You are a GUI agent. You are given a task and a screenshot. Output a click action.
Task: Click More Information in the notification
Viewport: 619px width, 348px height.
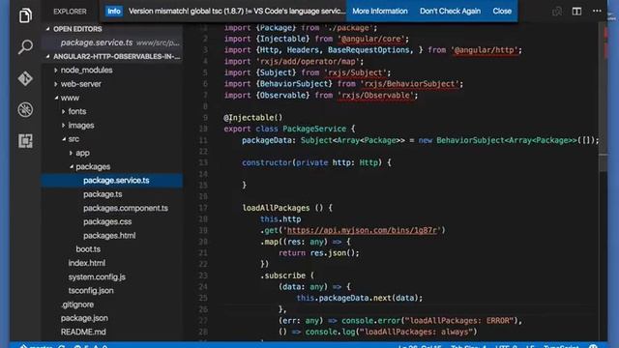380,11
